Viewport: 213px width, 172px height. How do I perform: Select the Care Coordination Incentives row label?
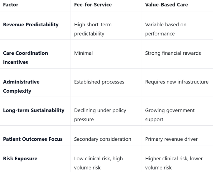point(26,57)
